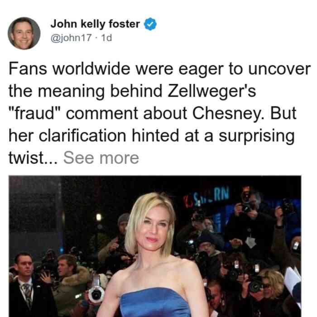This screenshot has width=317, height=317.
Task: Open the @john17 handle link
Action: pyautogui.click(x=71, y=38)
